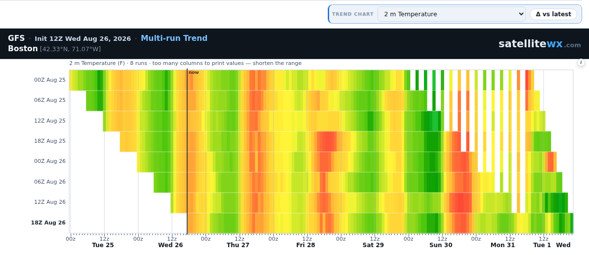This screenshot has height=255, width=589.
Task: Click the Mon 31 axis date label
Action: tap(503, 245)
